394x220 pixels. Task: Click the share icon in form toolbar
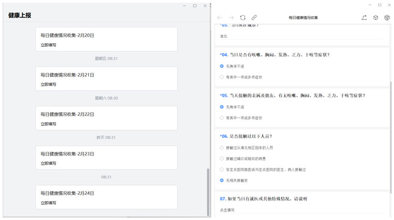[x=365, y=17]
